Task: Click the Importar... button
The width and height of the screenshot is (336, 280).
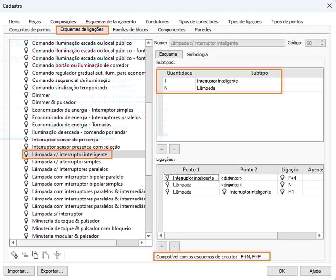Action: click(x=19, y=271)
